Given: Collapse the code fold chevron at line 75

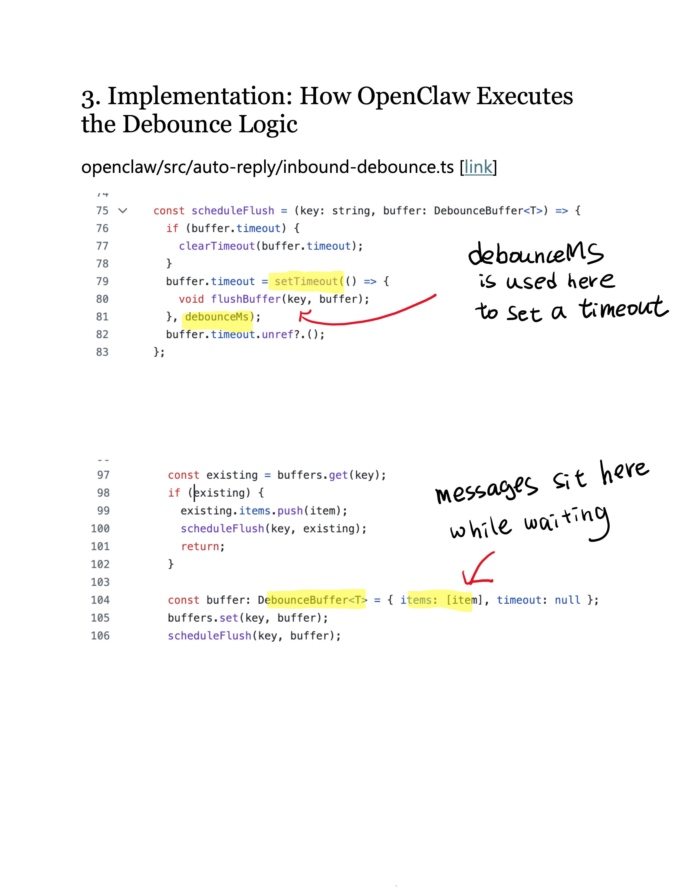Looking at the screenshot, I should click(x=123, y=211).
